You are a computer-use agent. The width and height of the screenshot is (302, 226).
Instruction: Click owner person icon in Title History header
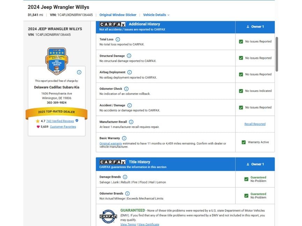(248, 164)
